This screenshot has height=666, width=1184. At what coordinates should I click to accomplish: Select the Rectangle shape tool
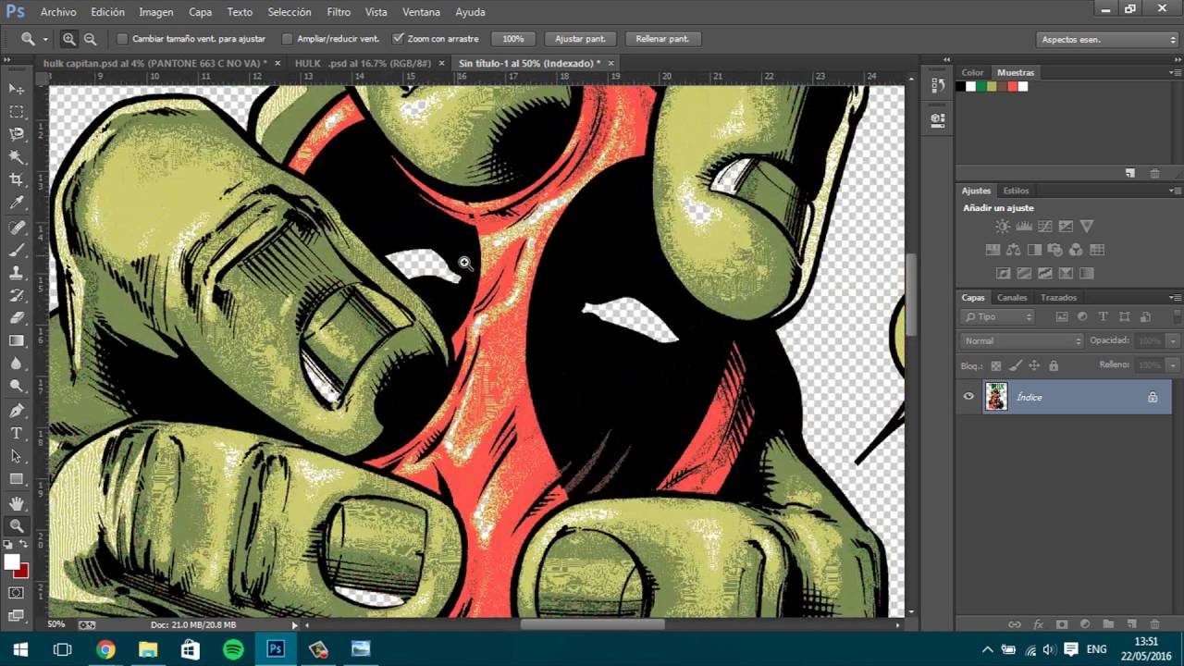pyautogui.click(x=17, y=479)
